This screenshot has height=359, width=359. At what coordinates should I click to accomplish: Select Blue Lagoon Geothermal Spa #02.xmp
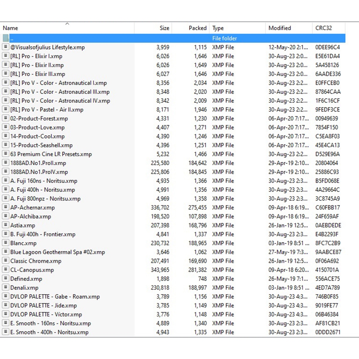57,252
